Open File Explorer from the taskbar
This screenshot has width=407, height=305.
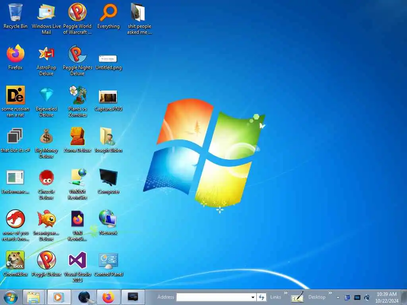click(x=33, y=297)
